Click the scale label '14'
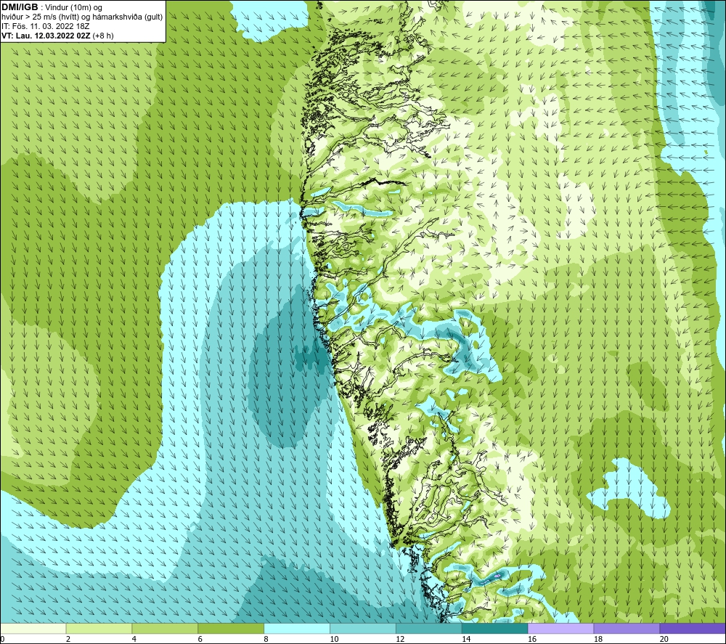Image resolution: width=726 pixels, height=644 pixels. click(x=466, y=640)
